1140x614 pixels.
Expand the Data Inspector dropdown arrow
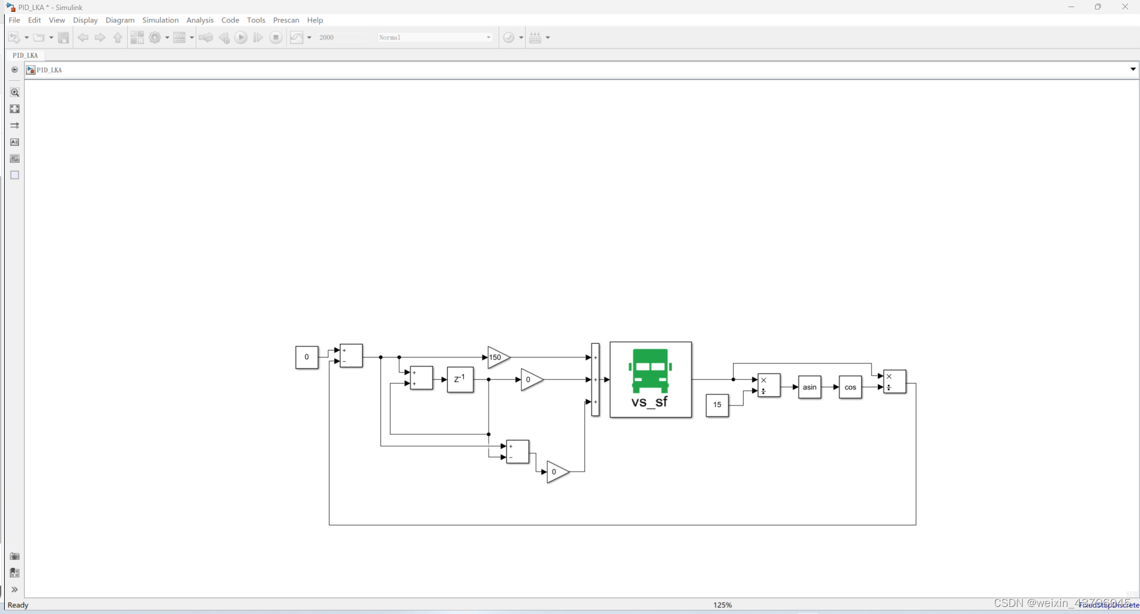click(x=309, y=38)
